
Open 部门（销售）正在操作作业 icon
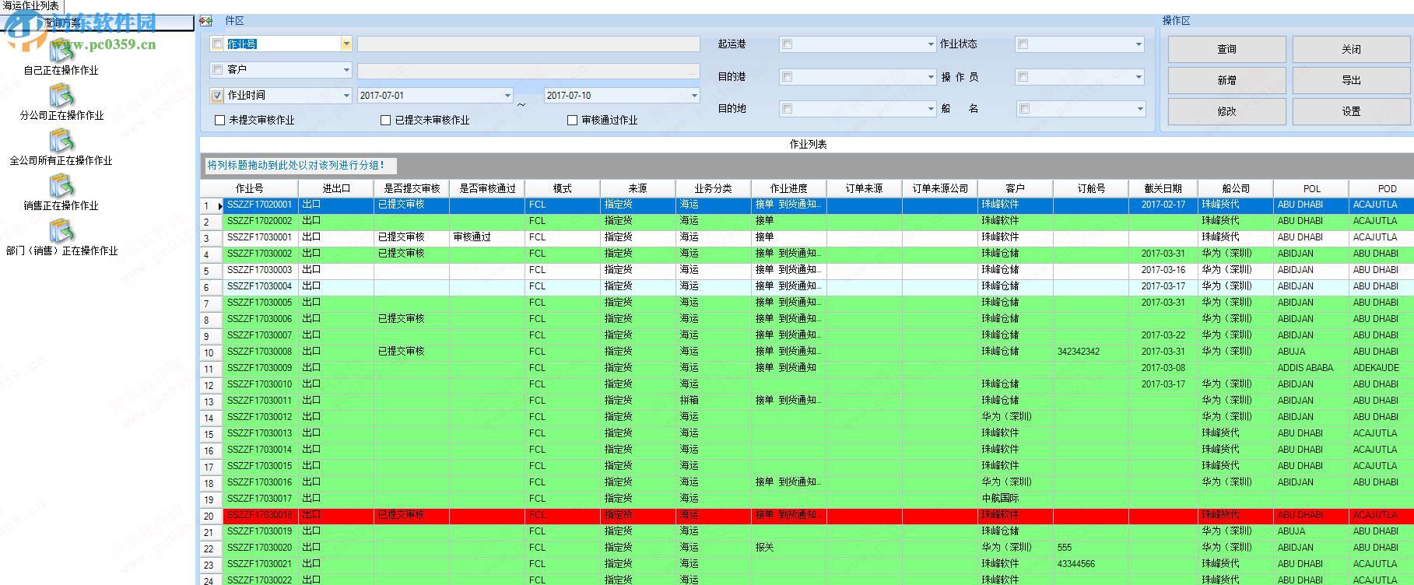point(61,231)
